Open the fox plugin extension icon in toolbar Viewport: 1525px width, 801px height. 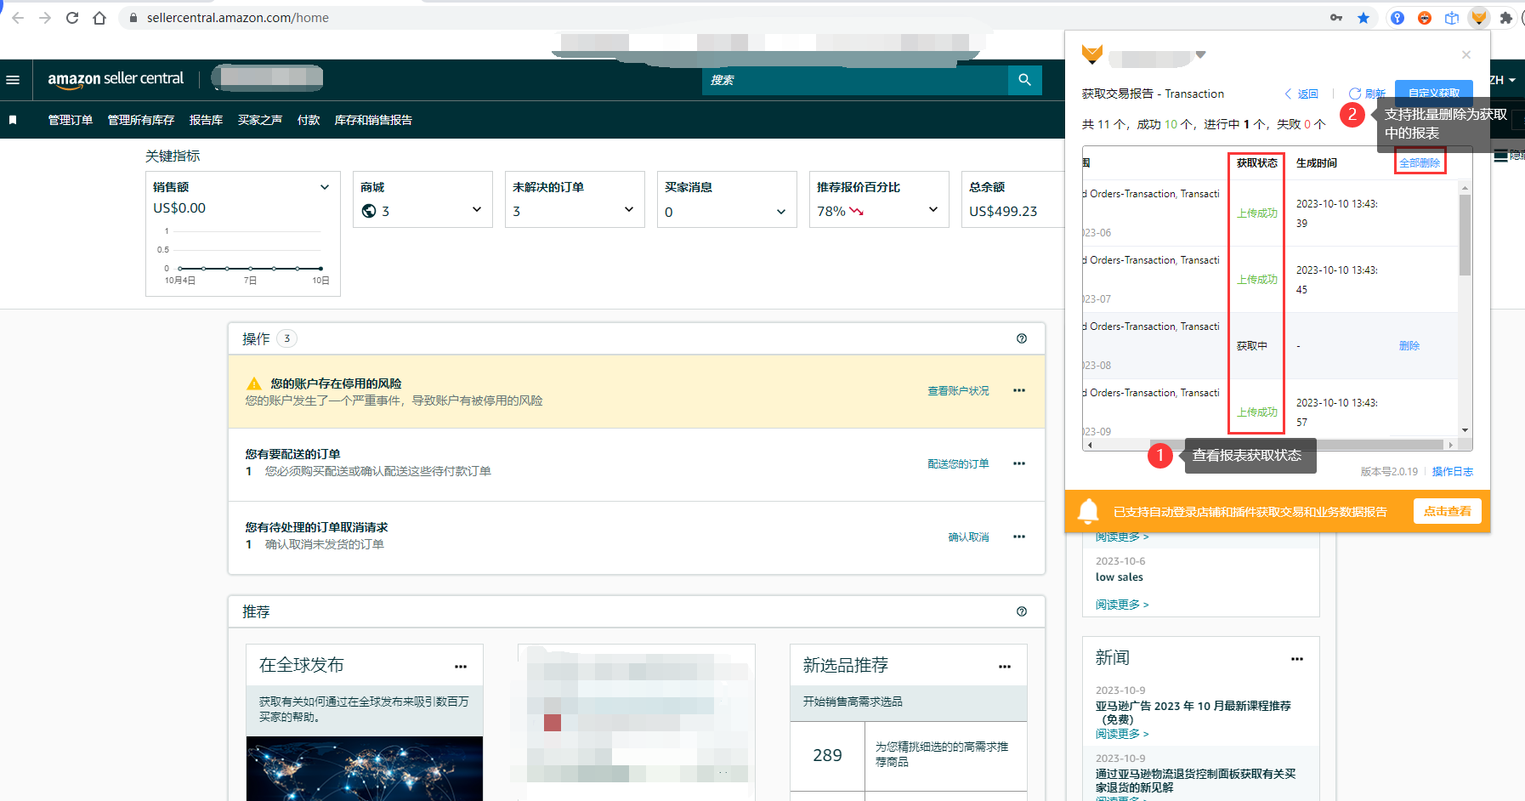click(x=1479, y=18)
